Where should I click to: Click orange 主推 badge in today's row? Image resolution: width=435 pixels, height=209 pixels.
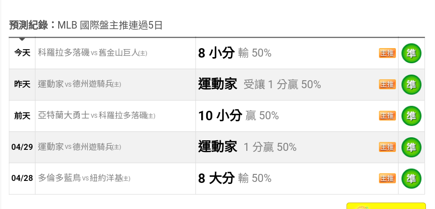tap(387, 53)
